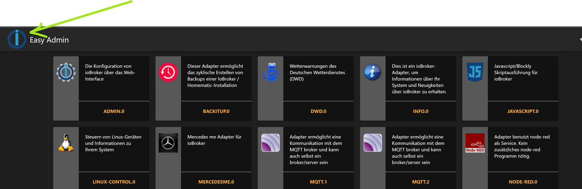Select the 'Wetterwarnungen des Deutschen Wetterdienstes' description

click(317, 72)
